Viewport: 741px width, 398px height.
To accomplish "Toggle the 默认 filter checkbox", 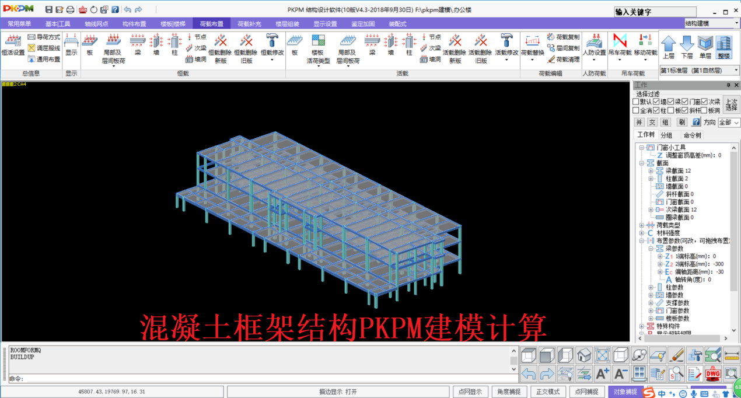I will tap(636, 102).
